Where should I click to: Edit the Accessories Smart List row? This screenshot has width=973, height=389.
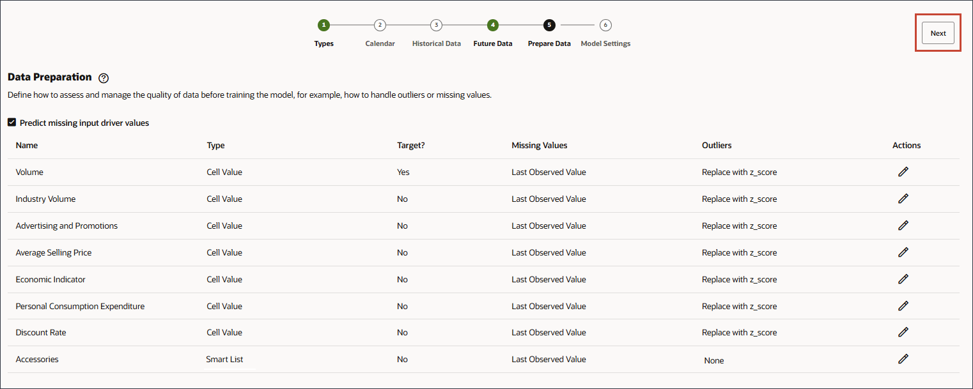903,359
